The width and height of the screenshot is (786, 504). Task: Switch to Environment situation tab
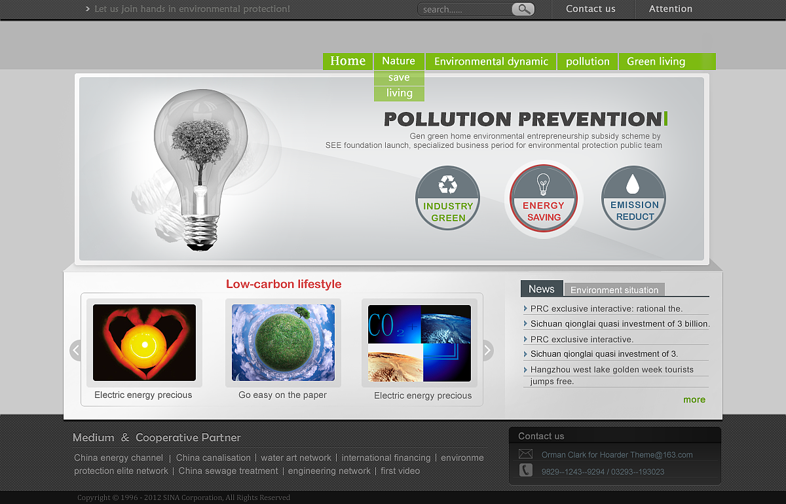click(614, 290)
